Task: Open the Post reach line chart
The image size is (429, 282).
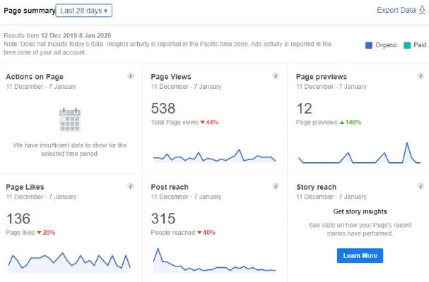Action: pyautogui.click(x=214, y=263)
